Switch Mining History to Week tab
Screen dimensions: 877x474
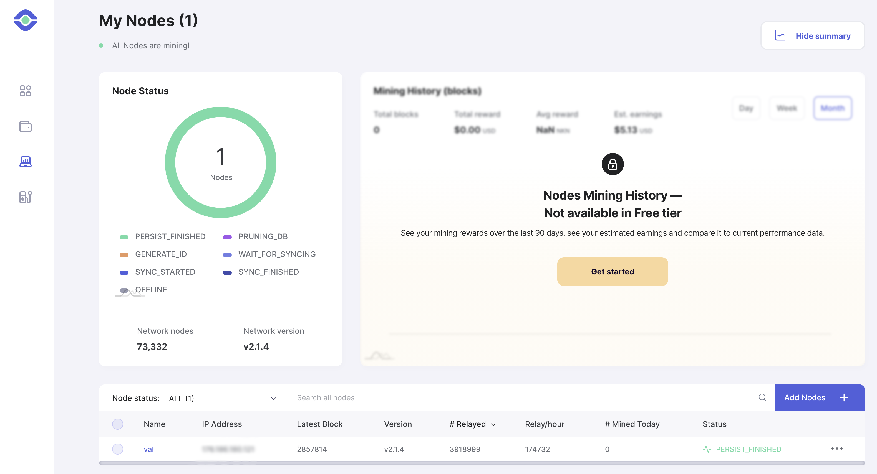(x=787, y=108)
